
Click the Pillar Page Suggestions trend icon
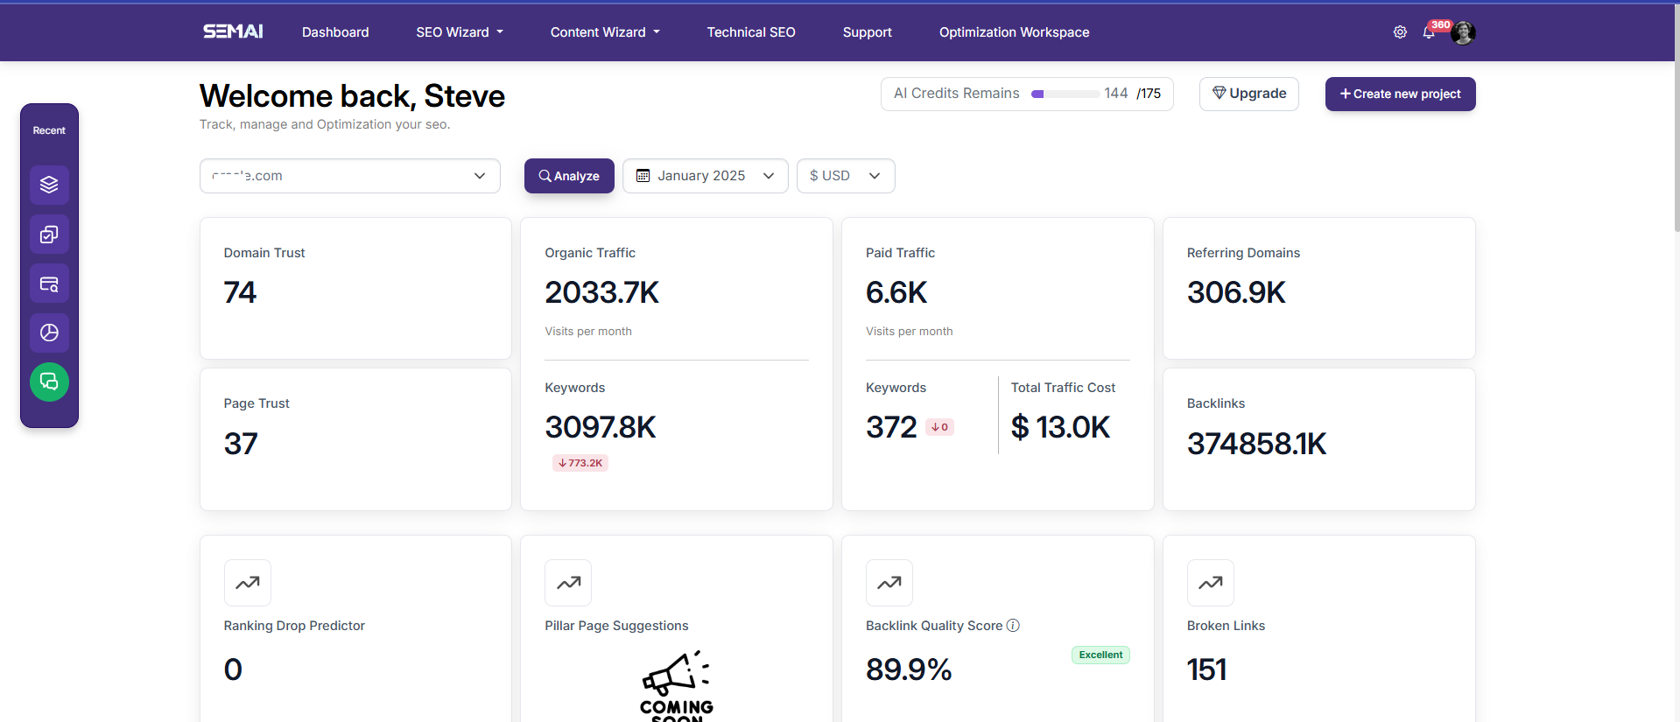568,583
